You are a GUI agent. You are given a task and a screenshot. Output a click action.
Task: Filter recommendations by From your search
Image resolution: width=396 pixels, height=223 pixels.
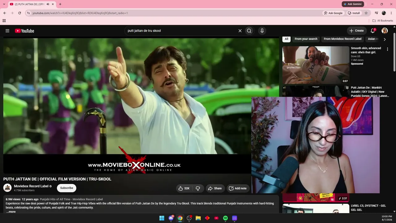(x=306, y=39)
